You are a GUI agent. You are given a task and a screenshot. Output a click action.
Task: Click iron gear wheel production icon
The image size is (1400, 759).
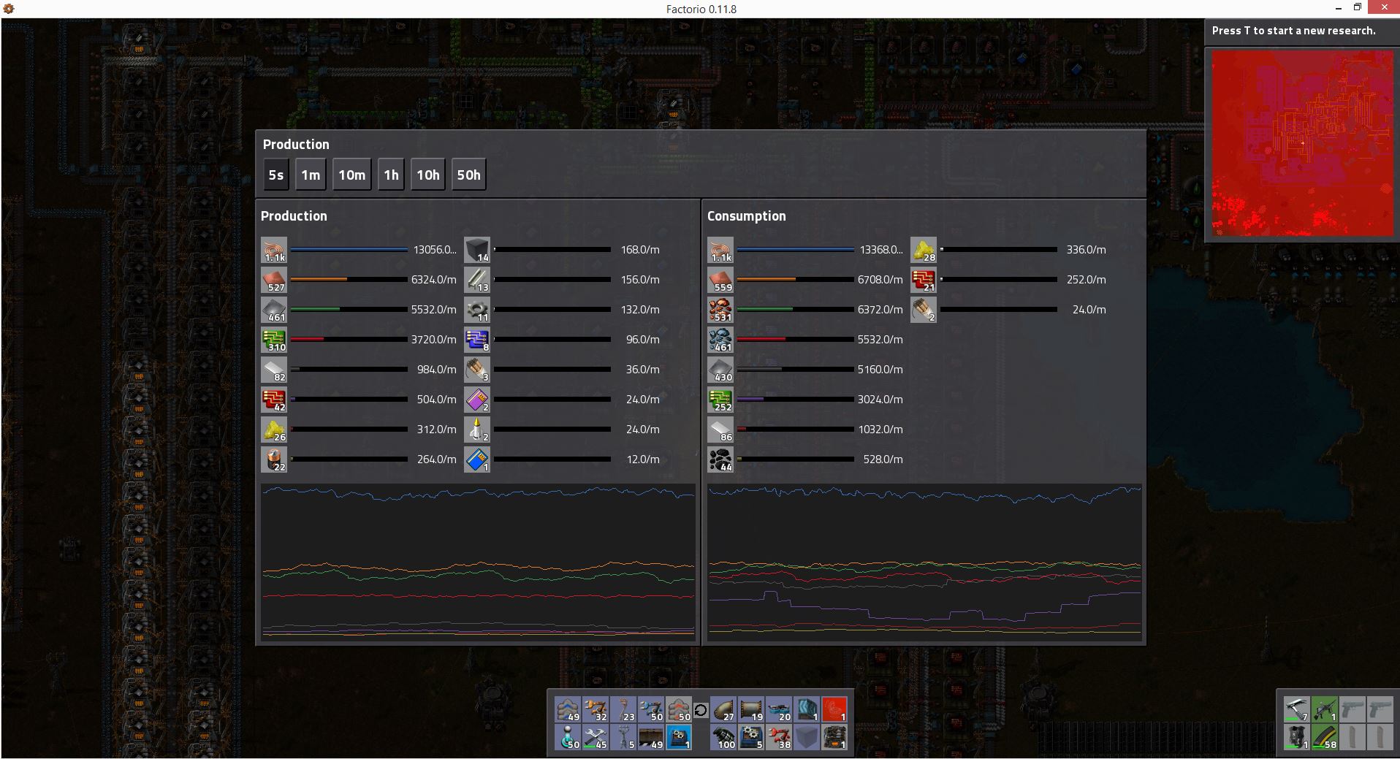tap(477, 310)
